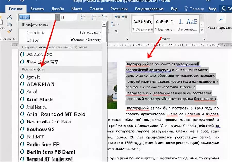This screenshot has height=162, width=232.
Task: Switch to the Рассылки tab
Action: coord(119,9)
